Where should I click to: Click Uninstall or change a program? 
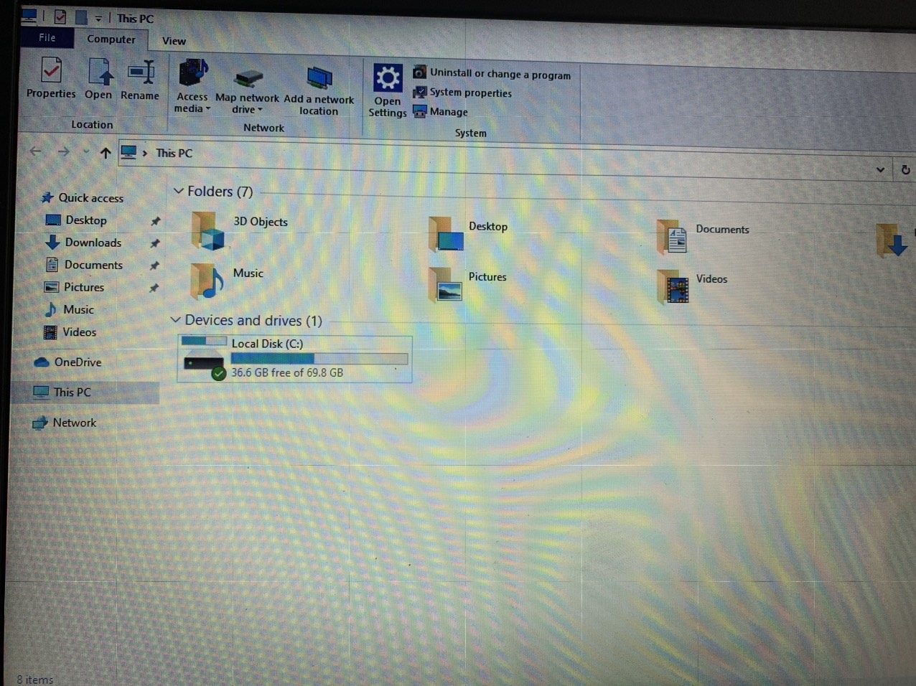492,73
